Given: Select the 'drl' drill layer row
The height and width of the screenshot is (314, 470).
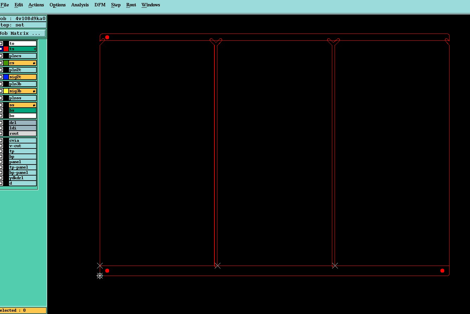Looking at the screenshot, I should pyautogui.click(x=22, y=123).
